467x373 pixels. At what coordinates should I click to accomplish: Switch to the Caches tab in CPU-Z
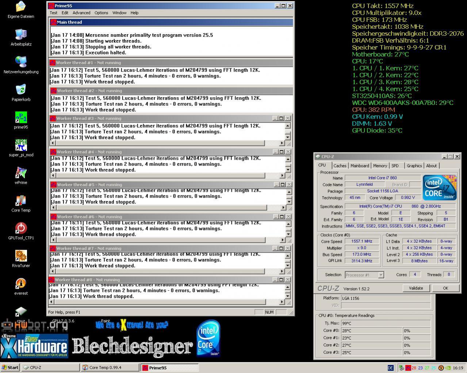click(340, 166)
